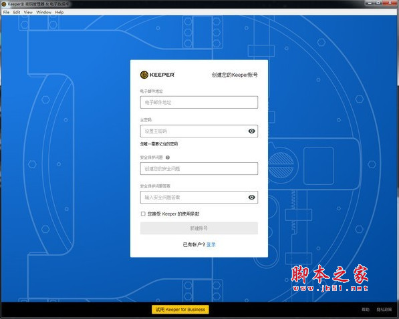Image resolution: width=399 pixels, height=319 pixels.
Task: Maximize the Keeper window
Action: click(x=378, y=3)
